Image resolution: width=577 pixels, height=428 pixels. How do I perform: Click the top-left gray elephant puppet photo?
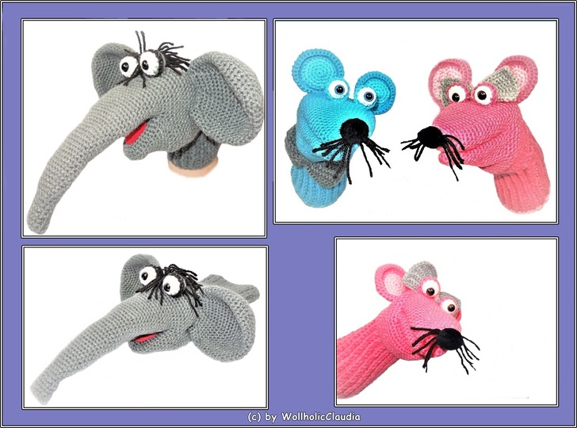pyautogui.click(x=143, y=127)
